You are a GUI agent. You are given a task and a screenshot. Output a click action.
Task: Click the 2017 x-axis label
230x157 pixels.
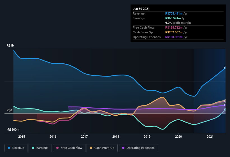(x=84, y=137)
